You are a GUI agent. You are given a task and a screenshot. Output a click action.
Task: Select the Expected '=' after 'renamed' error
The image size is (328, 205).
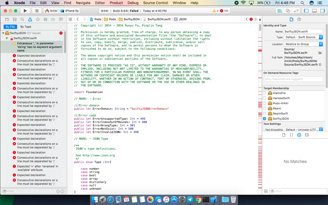click(37, 168)
